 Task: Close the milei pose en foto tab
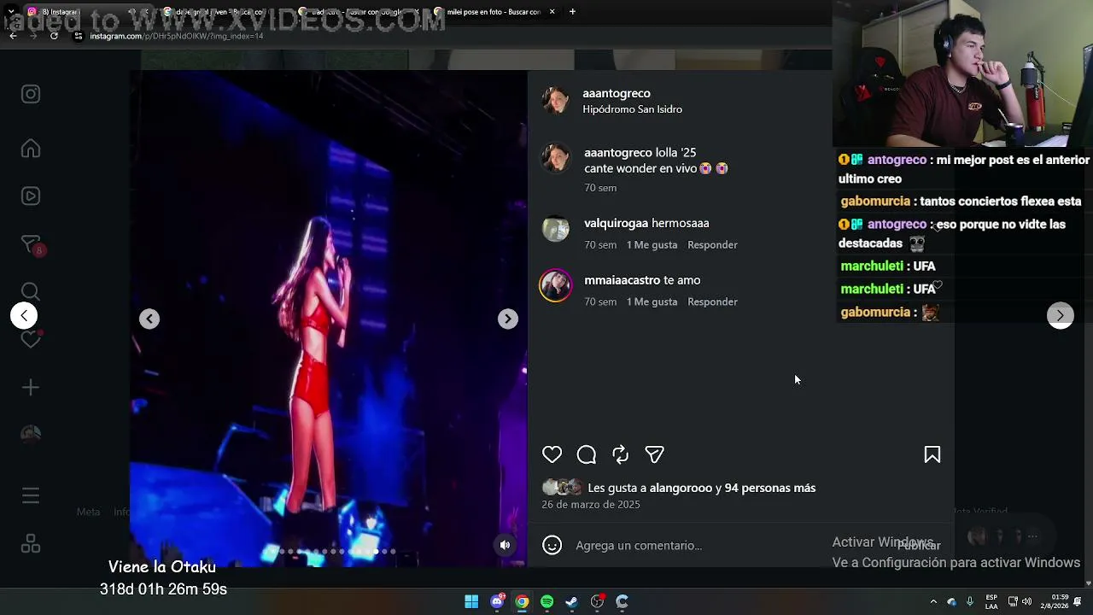pyautogui.click(x=552, y=12)
